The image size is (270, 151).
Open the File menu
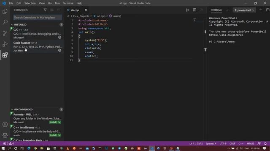(11, 3)
